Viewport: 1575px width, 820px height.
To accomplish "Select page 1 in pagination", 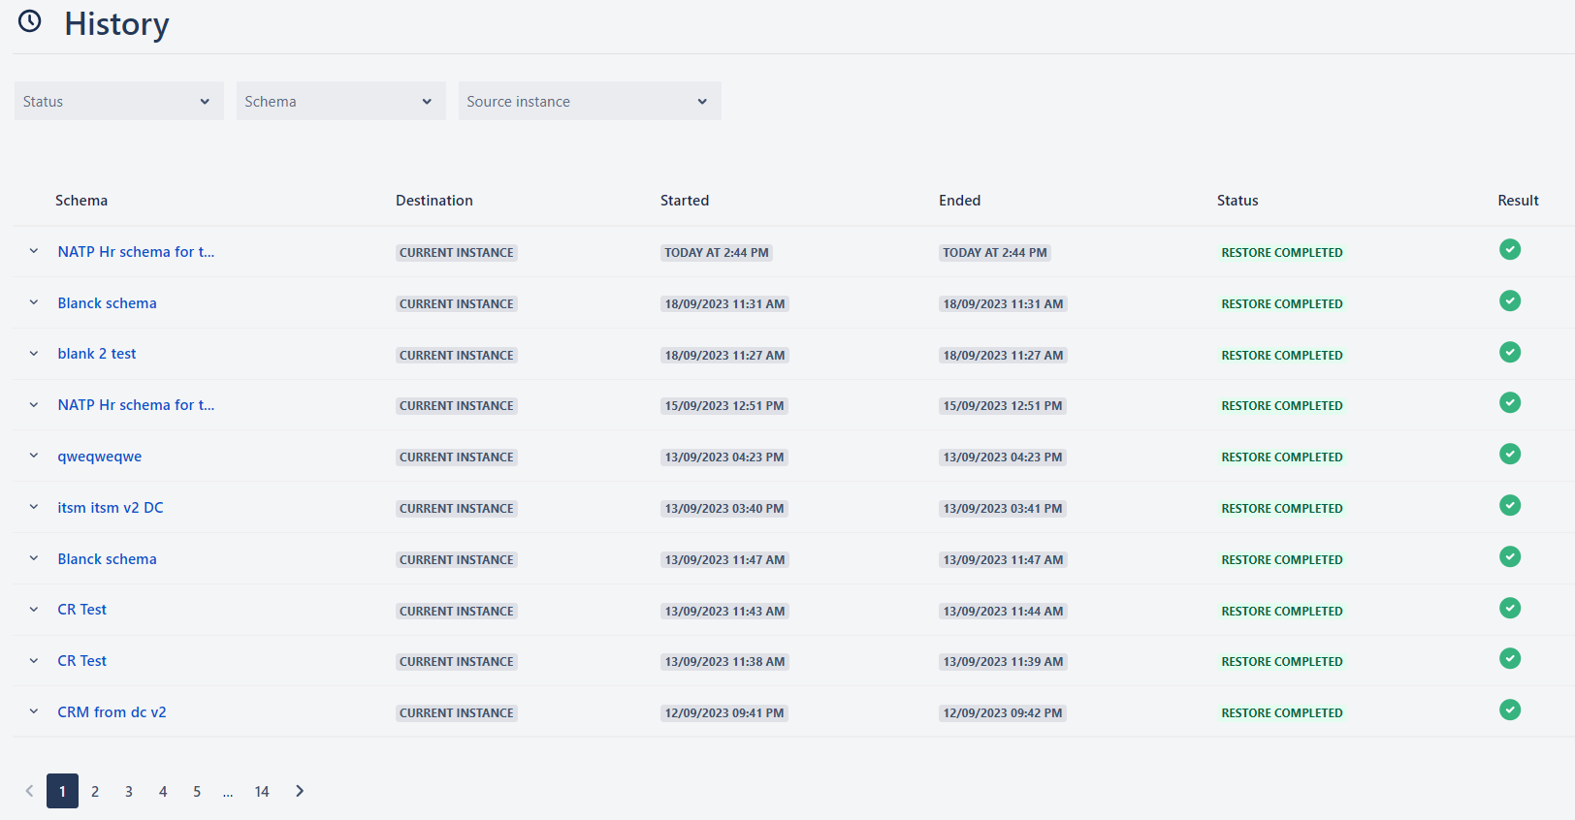I will pos(62,791).
